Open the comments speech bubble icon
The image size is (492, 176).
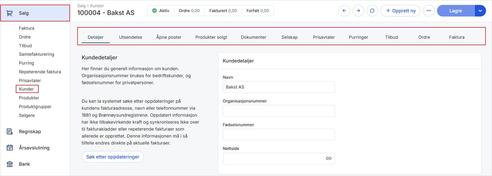pos(372,11)
